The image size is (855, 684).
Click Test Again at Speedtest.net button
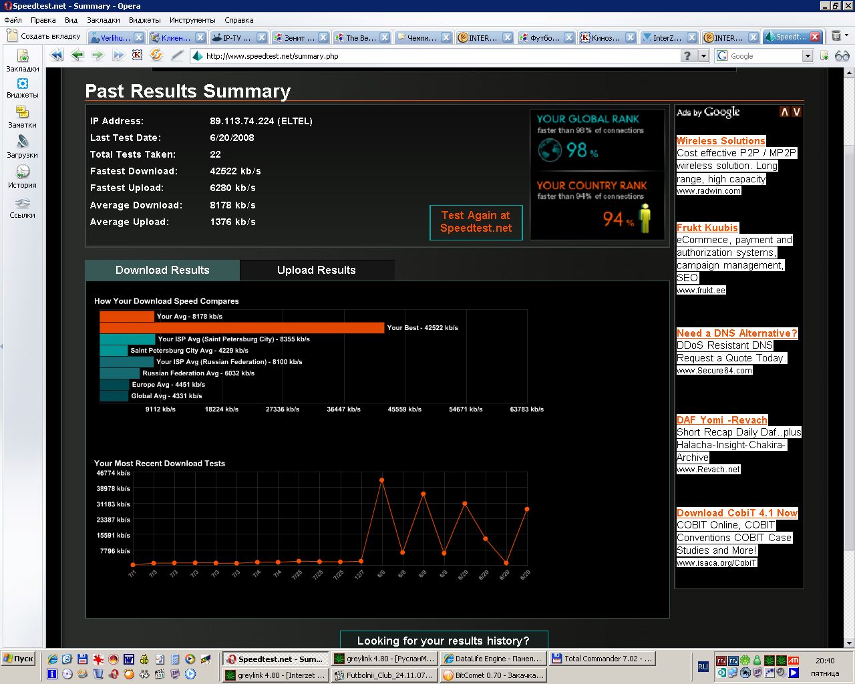coord(476,222)
